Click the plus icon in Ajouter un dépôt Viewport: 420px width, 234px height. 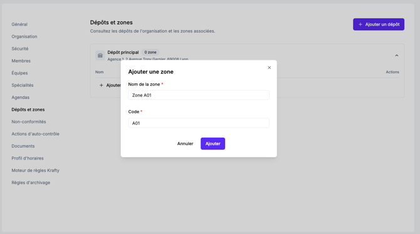click(360, 24)
